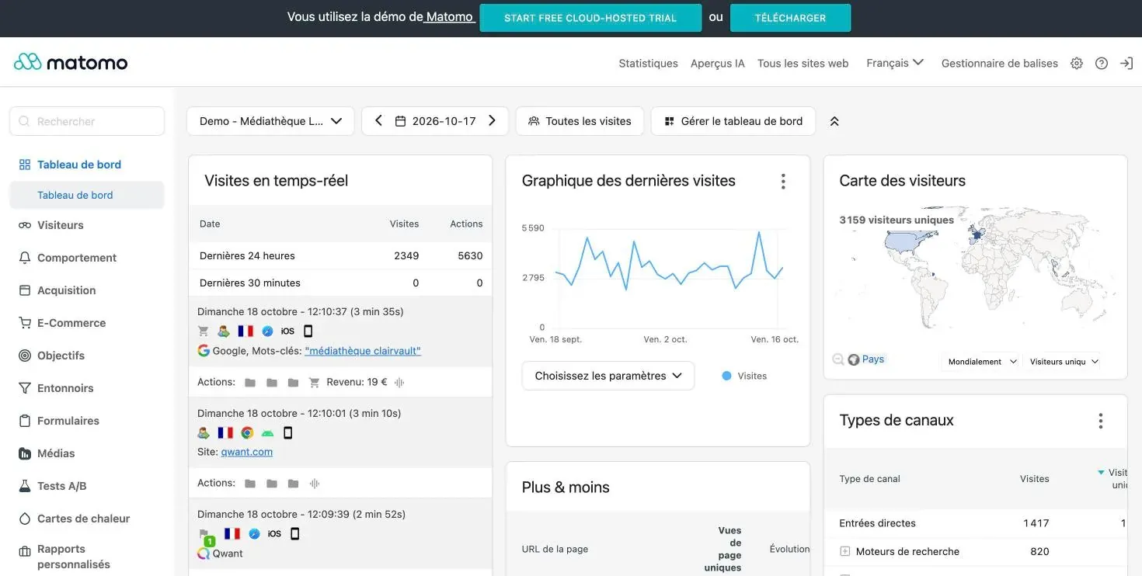Click the blue Visites legend dot
Image resolution: width=1142 pixels, height=576 pixels.
pyautogui.click(x=726, y=376)
